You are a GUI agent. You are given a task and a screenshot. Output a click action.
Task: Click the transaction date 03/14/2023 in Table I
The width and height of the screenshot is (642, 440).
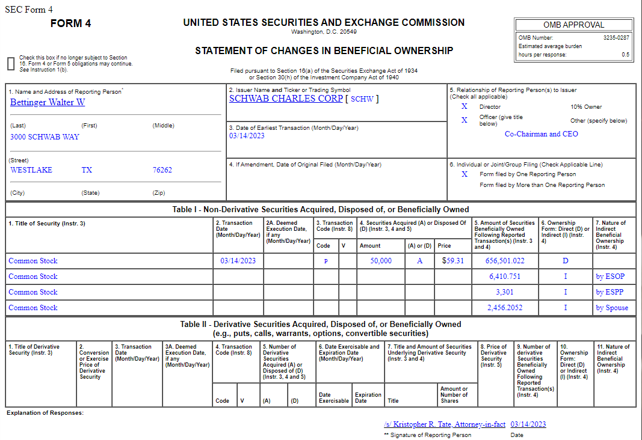pyautogui.click(x=238, y=261)
